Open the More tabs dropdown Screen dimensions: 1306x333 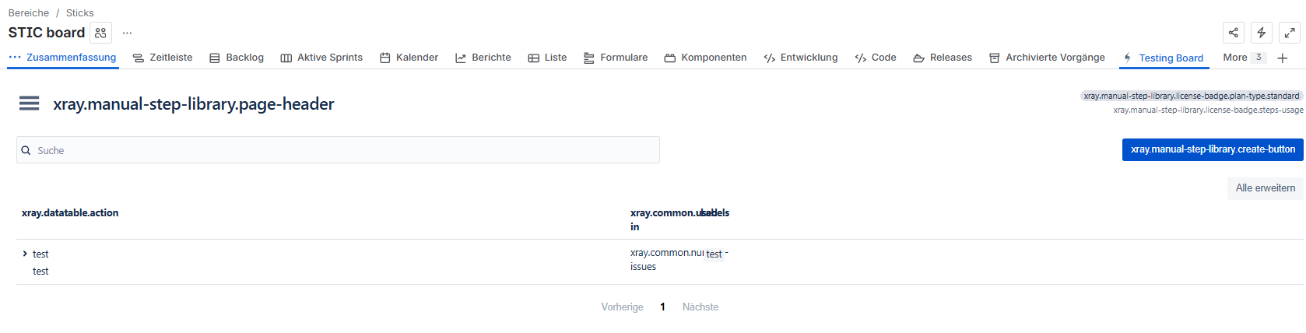(1243, 58)
